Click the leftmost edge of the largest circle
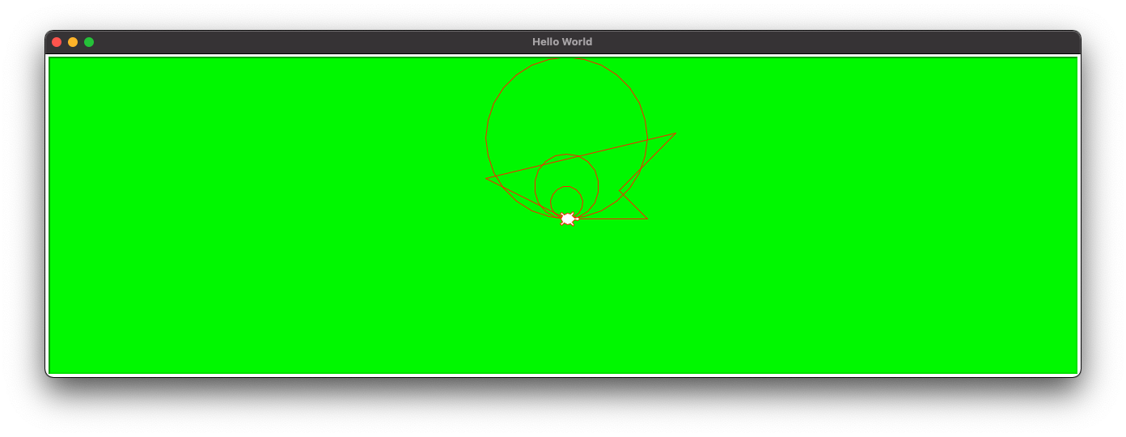The height and width of the screenshot is (437, 1126). pyautogui.click(x=485, y=138)
